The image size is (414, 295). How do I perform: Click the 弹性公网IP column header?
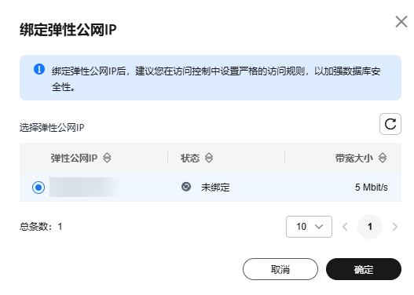(x=74, y=158)
